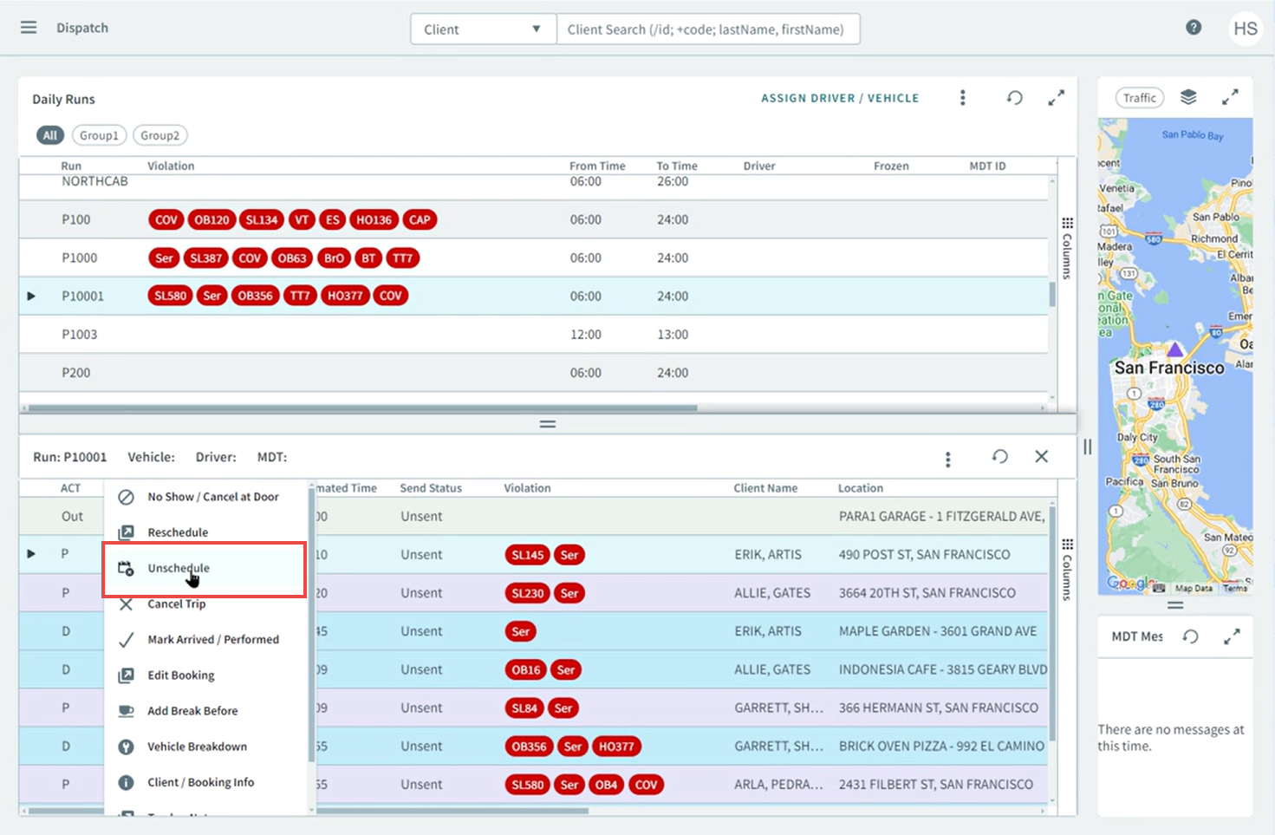Click the help question mark icon
Viewport: 1275px width, 835px height.
(x=1194, y=27)
